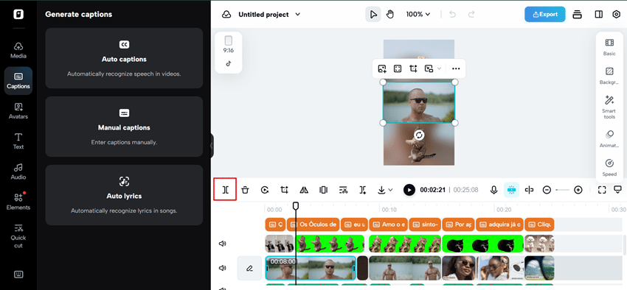Image resolution: width=627 pixels, height=290 pixels.
Task: Open the Avatars sidebar section
Action: pos(18,111)
